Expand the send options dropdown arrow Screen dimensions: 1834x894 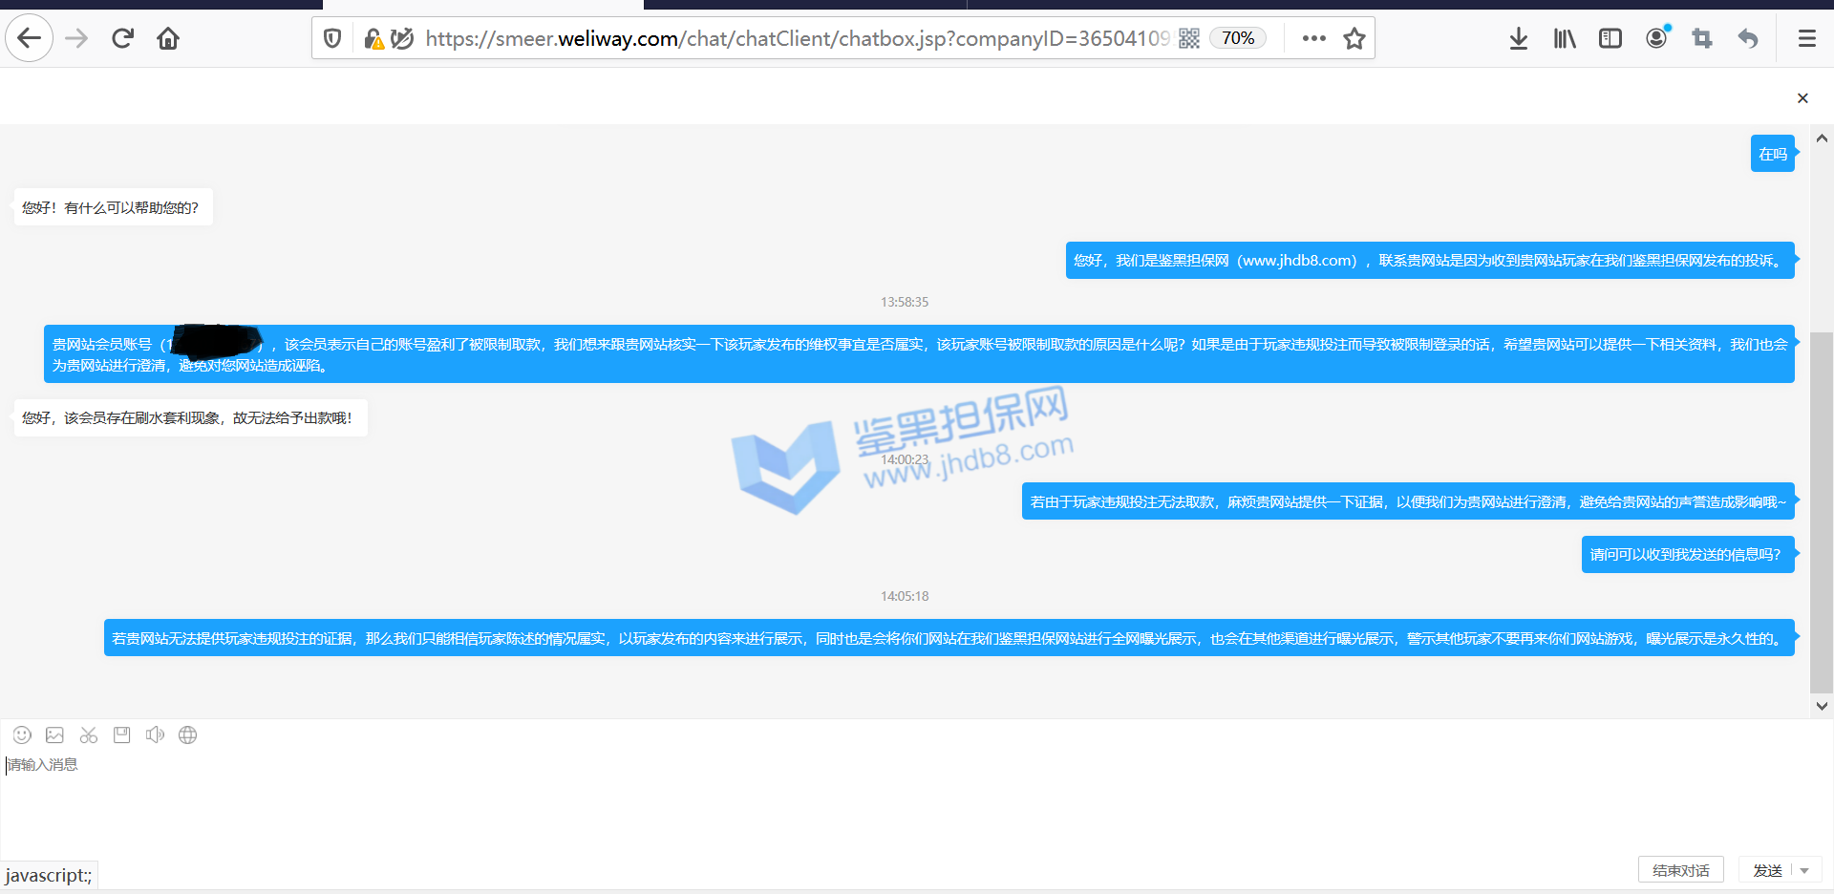click(x=1804, y=870)
